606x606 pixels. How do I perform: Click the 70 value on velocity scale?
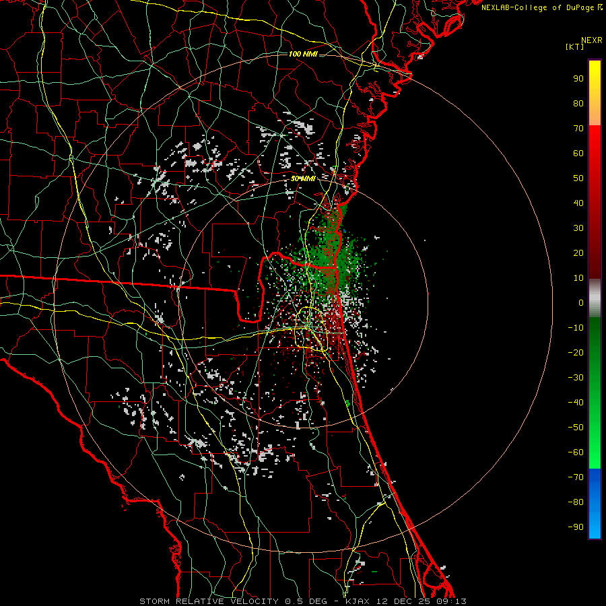tap(578, 129)
